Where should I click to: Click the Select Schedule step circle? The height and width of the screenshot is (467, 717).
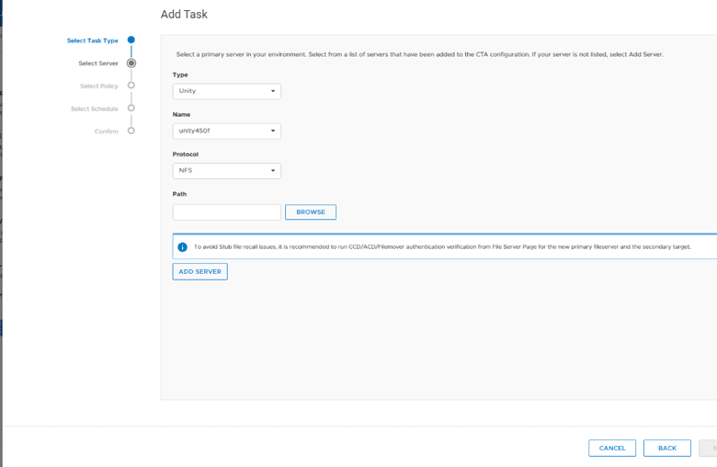131,108
